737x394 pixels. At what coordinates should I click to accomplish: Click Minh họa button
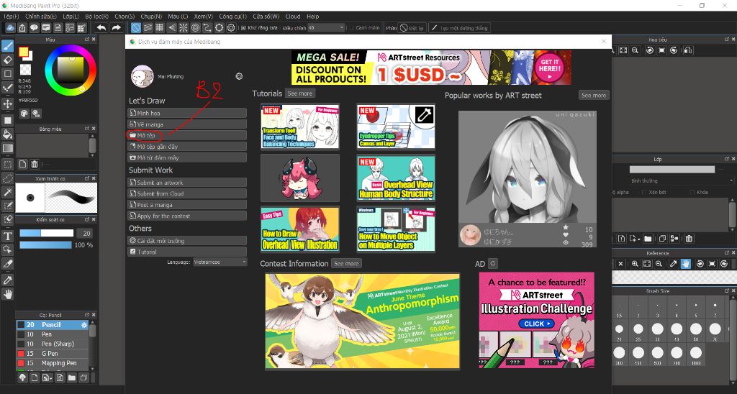[187, 113]
